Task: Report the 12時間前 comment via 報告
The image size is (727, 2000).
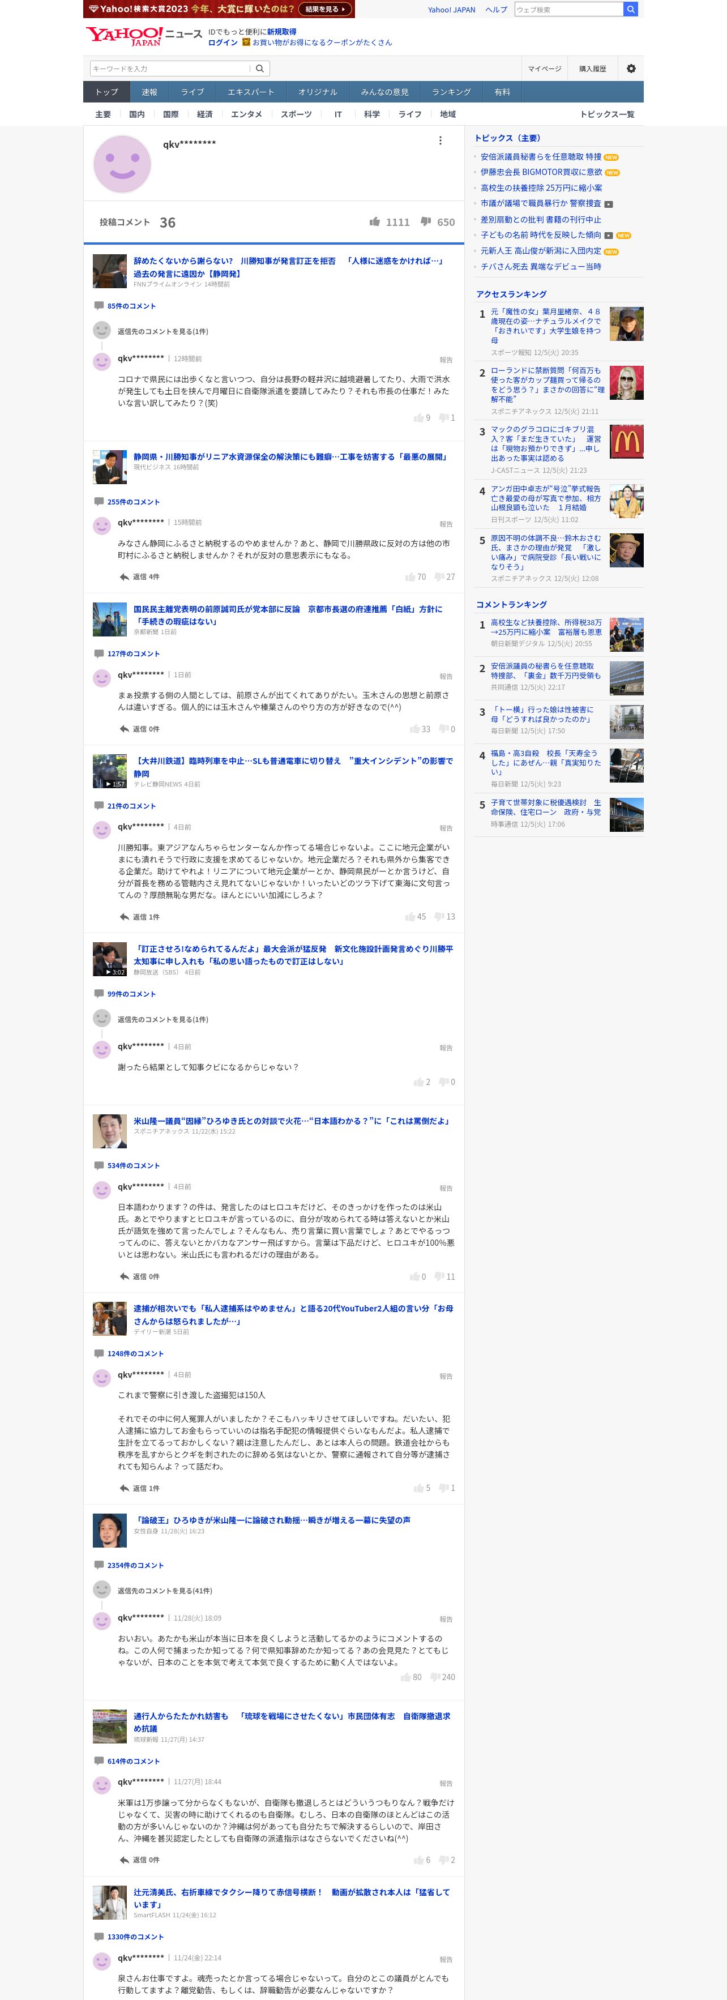Action: click(446, 360)
